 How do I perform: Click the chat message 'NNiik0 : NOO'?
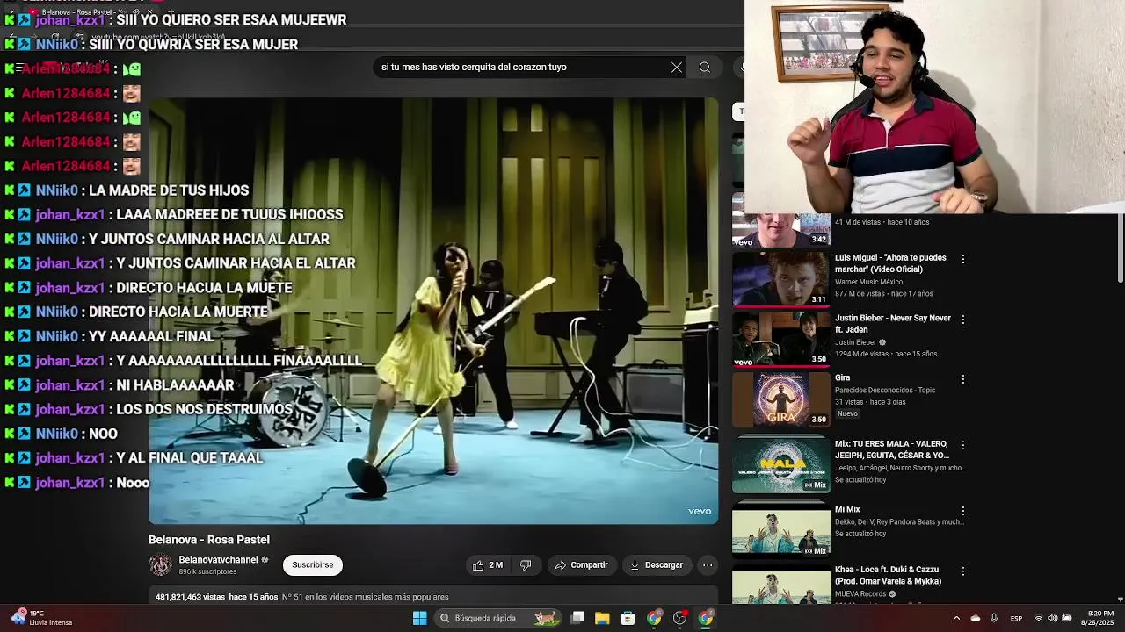(x=62, y=434)
